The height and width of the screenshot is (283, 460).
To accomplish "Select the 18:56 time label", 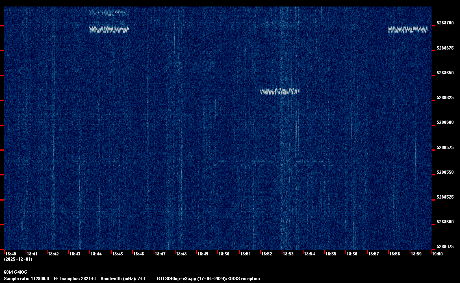I will pyautogui.click(x=352, y=254).
